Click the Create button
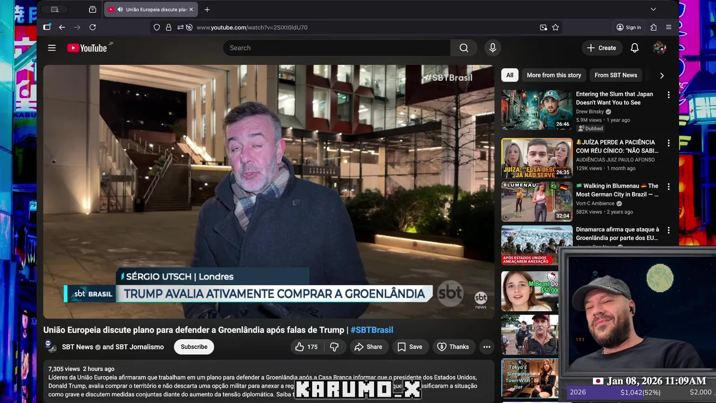The width and height of the screenshot is (716, 403). [602, 48]
